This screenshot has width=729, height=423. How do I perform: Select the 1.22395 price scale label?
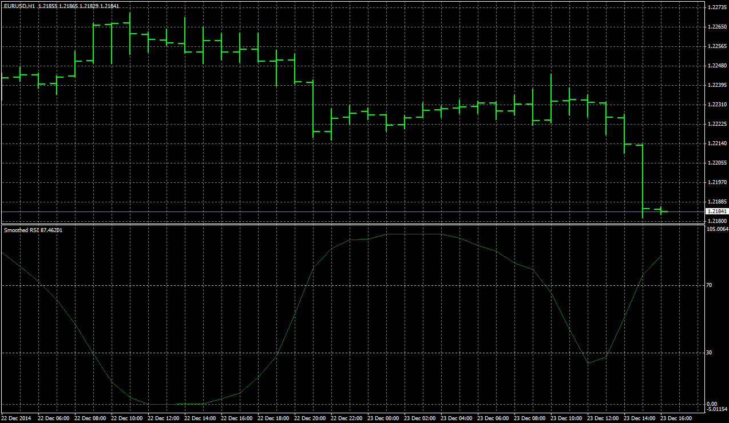[x=716, y=85]
